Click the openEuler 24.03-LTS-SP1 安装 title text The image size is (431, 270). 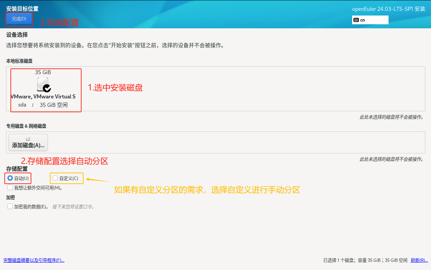[x=389, y=9]
